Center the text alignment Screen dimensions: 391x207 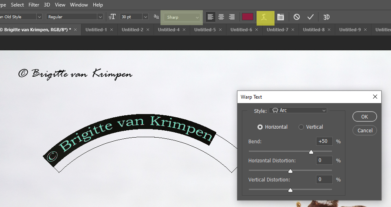point(221,17)
